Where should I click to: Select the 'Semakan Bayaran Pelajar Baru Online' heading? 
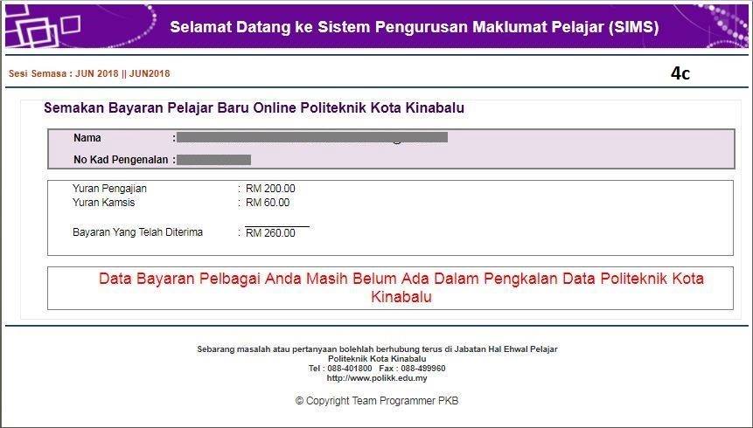254,108
